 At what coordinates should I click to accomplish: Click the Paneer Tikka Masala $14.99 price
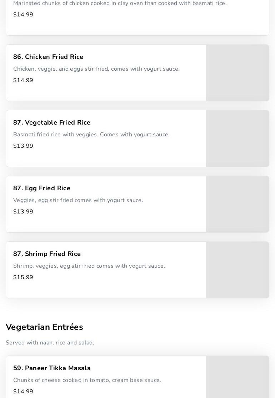coord(23,392)
